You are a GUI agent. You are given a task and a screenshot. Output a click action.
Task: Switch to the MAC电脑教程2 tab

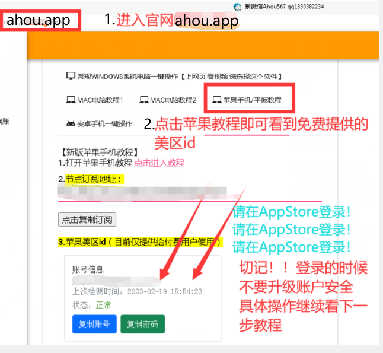coord(173,100)
